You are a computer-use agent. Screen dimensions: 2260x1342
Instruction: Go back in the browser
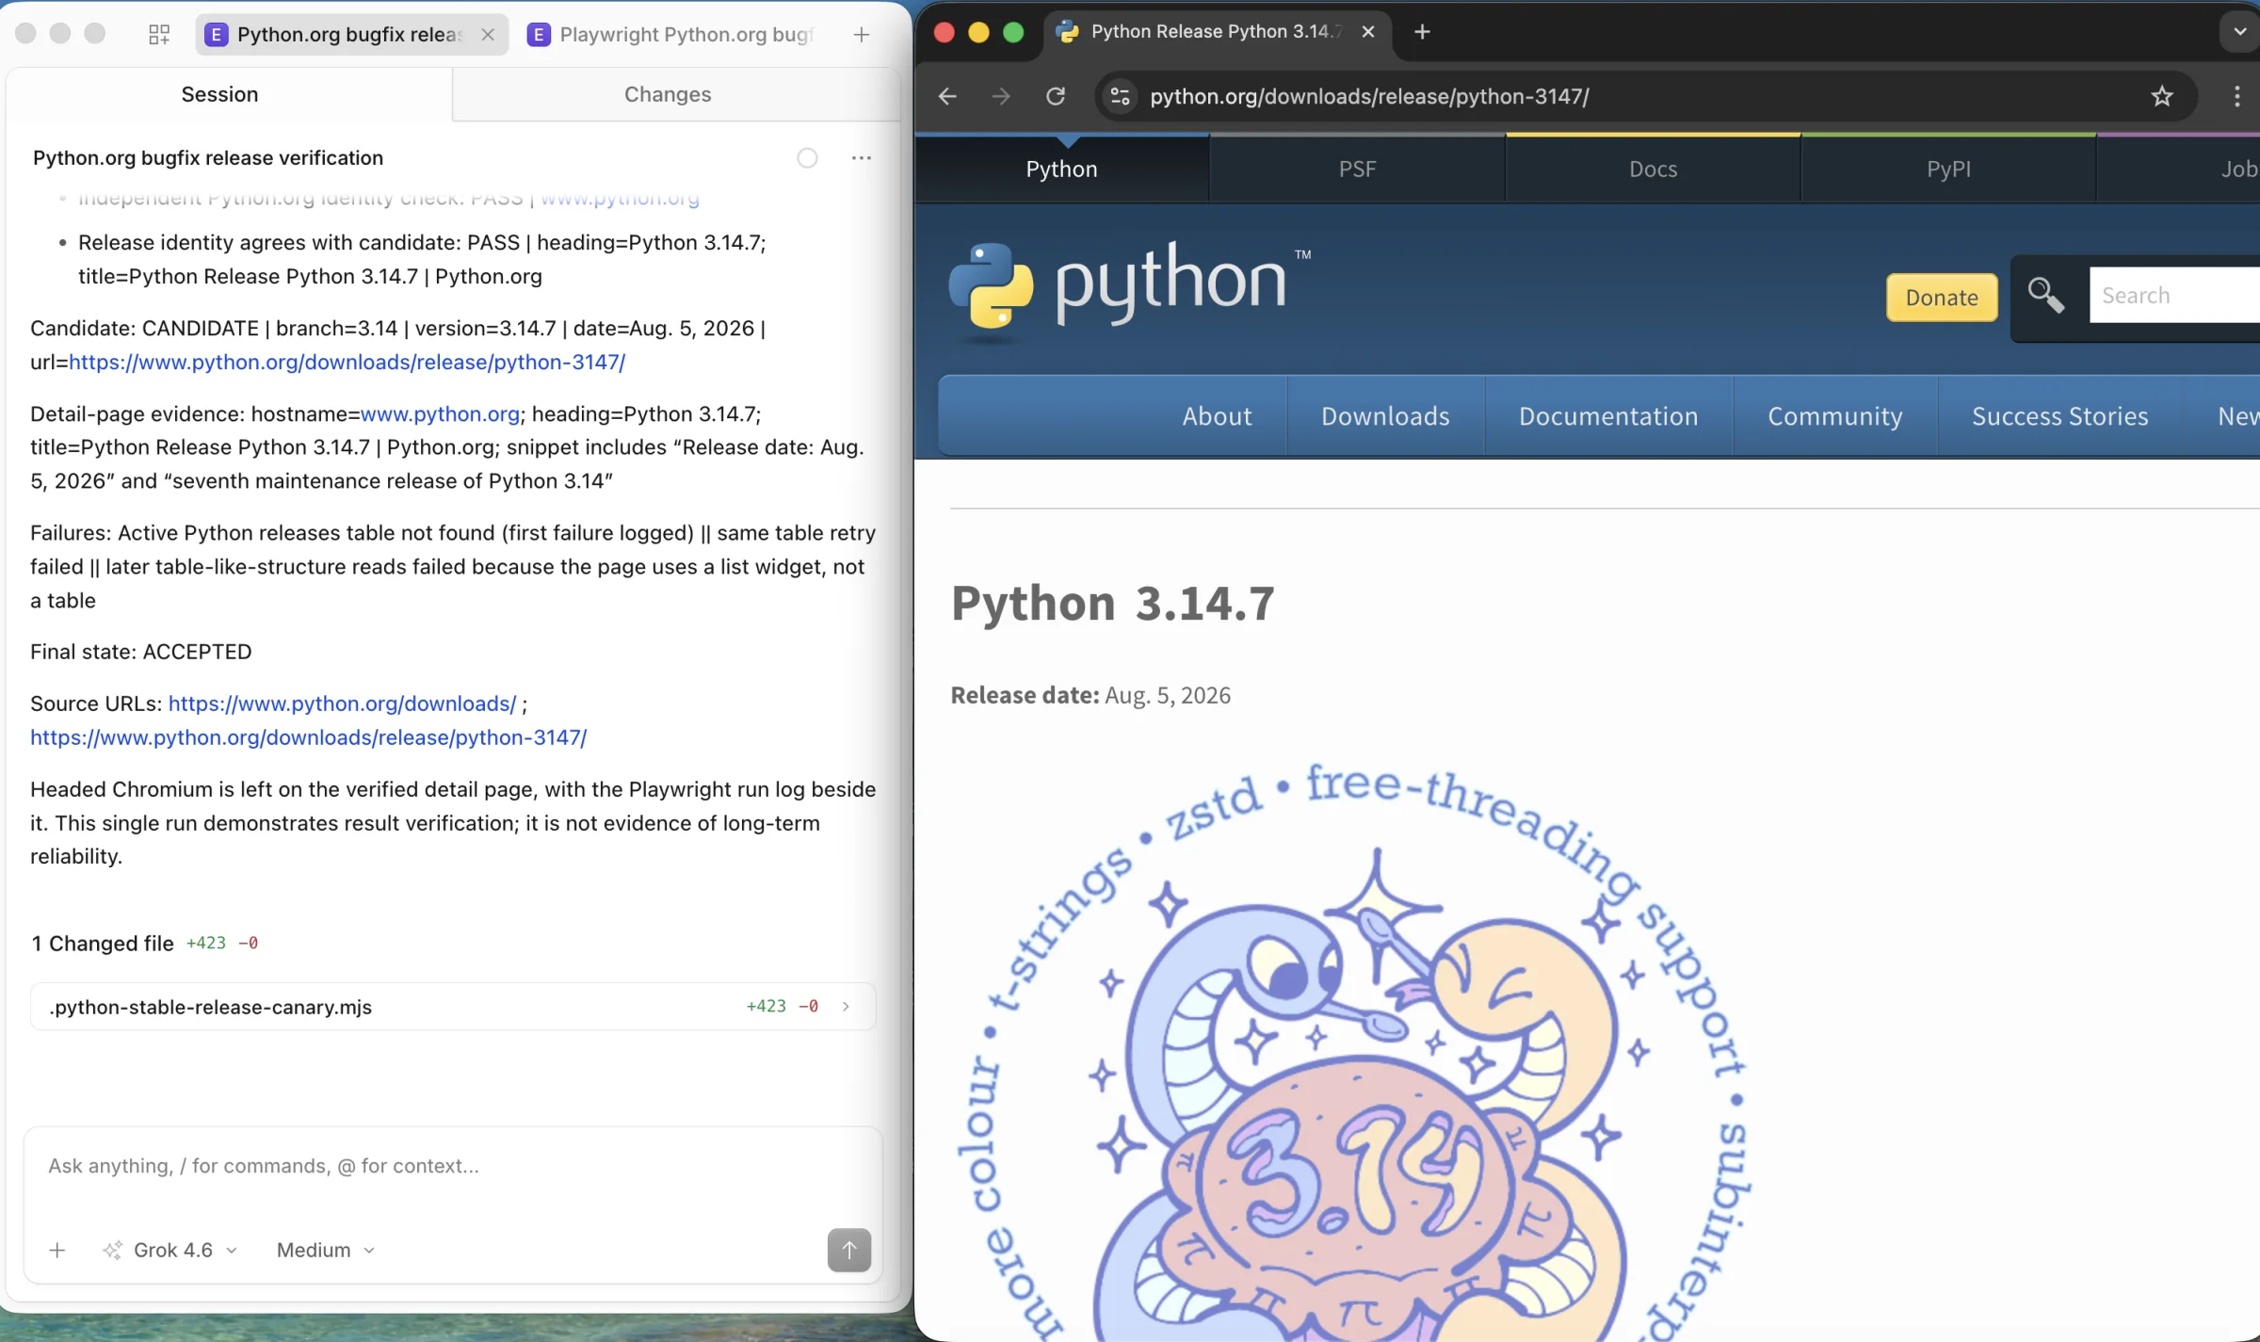click(947, 96)
